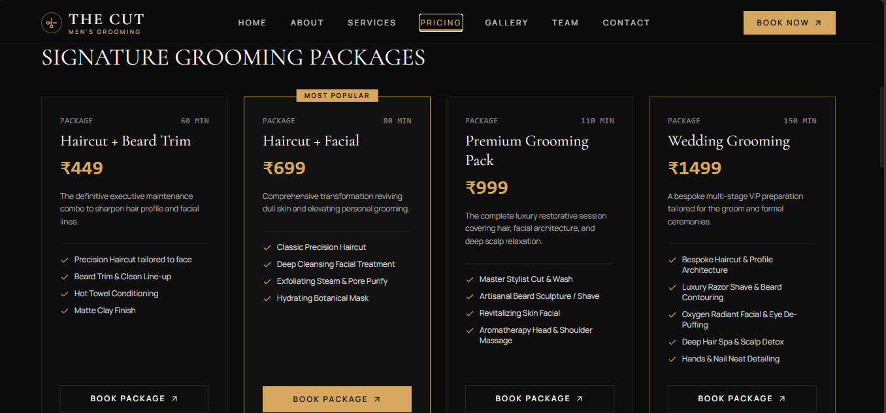Screen dimensions: 886x413
Task: Click The Cut Men's Grooming logo text
Action: 106,23
